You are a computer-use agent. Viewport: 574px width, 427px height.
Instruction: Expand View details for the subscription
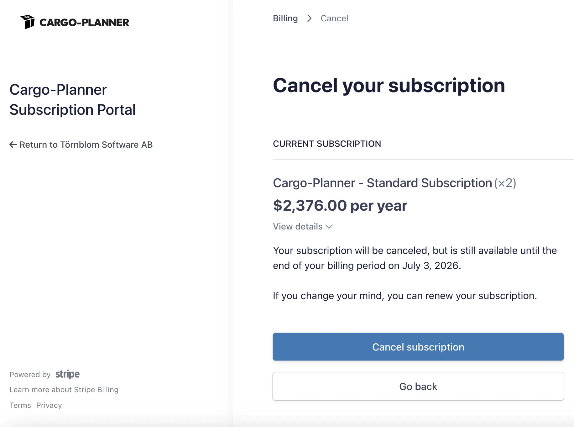pos(297,226)
